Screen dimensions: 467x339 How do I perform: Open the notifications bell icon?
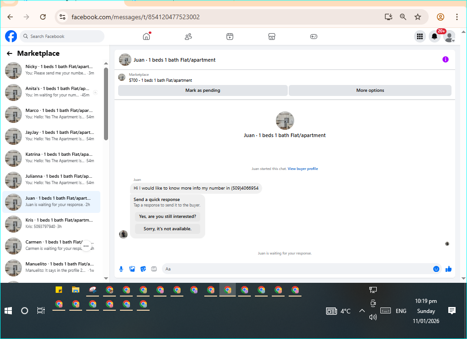[x=435, y=37]
